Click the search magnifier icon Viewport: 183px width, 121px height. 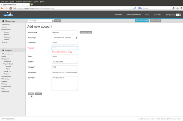click(174, 8)
